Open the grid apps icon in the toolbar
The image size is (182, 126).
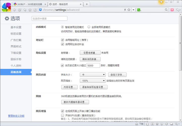(35, 10)
